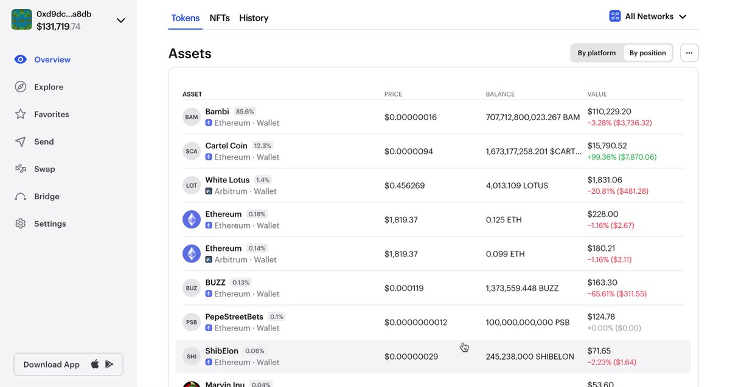Click the BALANCE column header
730x387 pixels.
click(x=500, y=94)
